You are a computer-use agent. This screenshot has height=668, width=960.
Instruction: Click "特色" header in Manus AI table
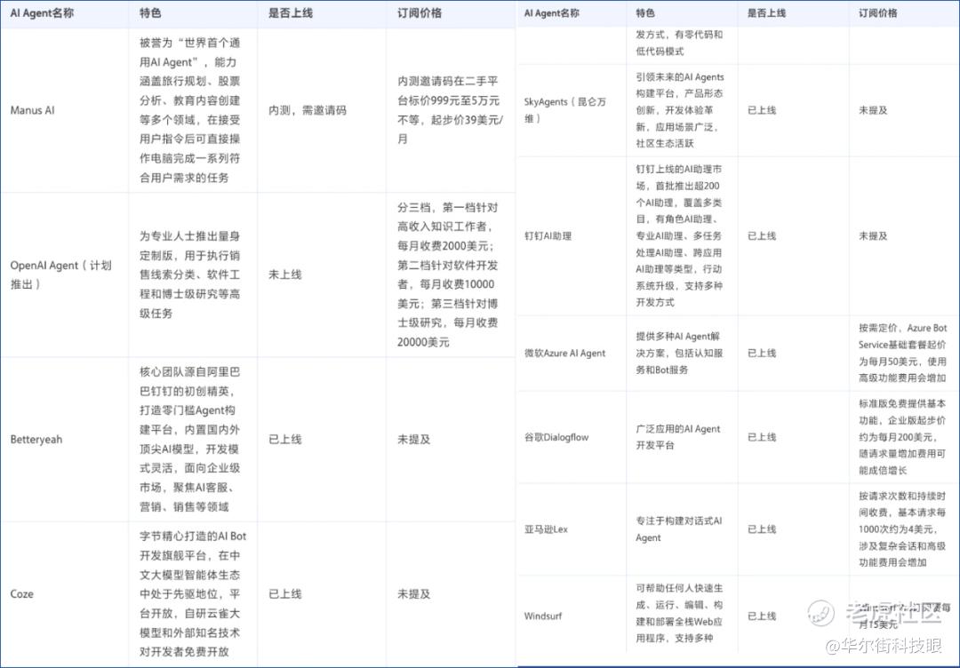tap(150, 12)
